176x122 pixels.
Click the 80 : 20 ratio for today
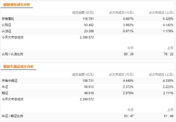[x=129, y=54]
